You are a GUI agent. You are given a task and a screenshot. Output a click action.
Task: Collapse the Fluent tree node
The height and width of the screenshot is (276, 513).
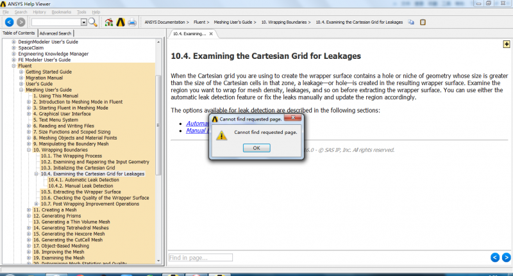click(x=13, y=66)
